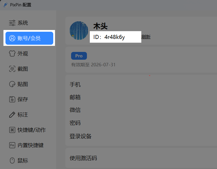Click the username 木头
The image size is (217, 169).
tap(100, 26)
